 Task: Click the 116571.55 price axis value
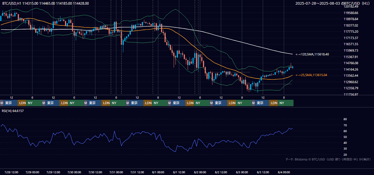coord(351,44)
